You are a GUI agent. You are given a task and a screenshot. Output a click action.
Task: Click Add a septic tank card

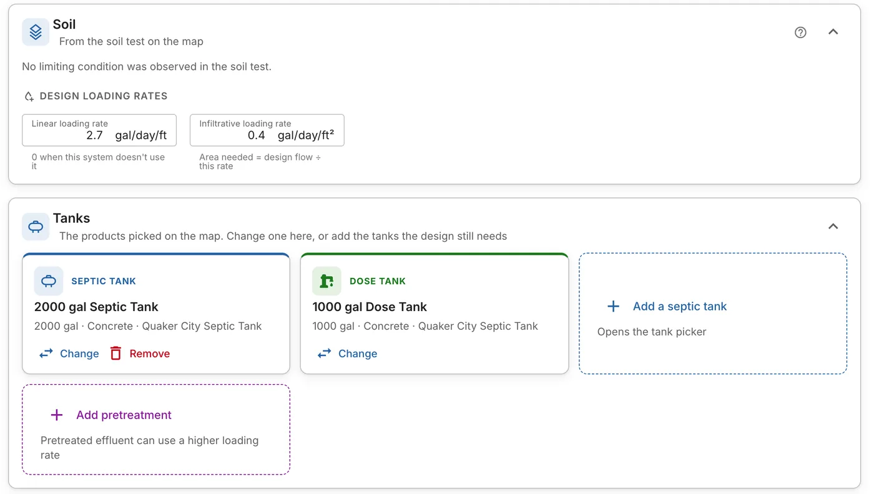coord(713,314)
